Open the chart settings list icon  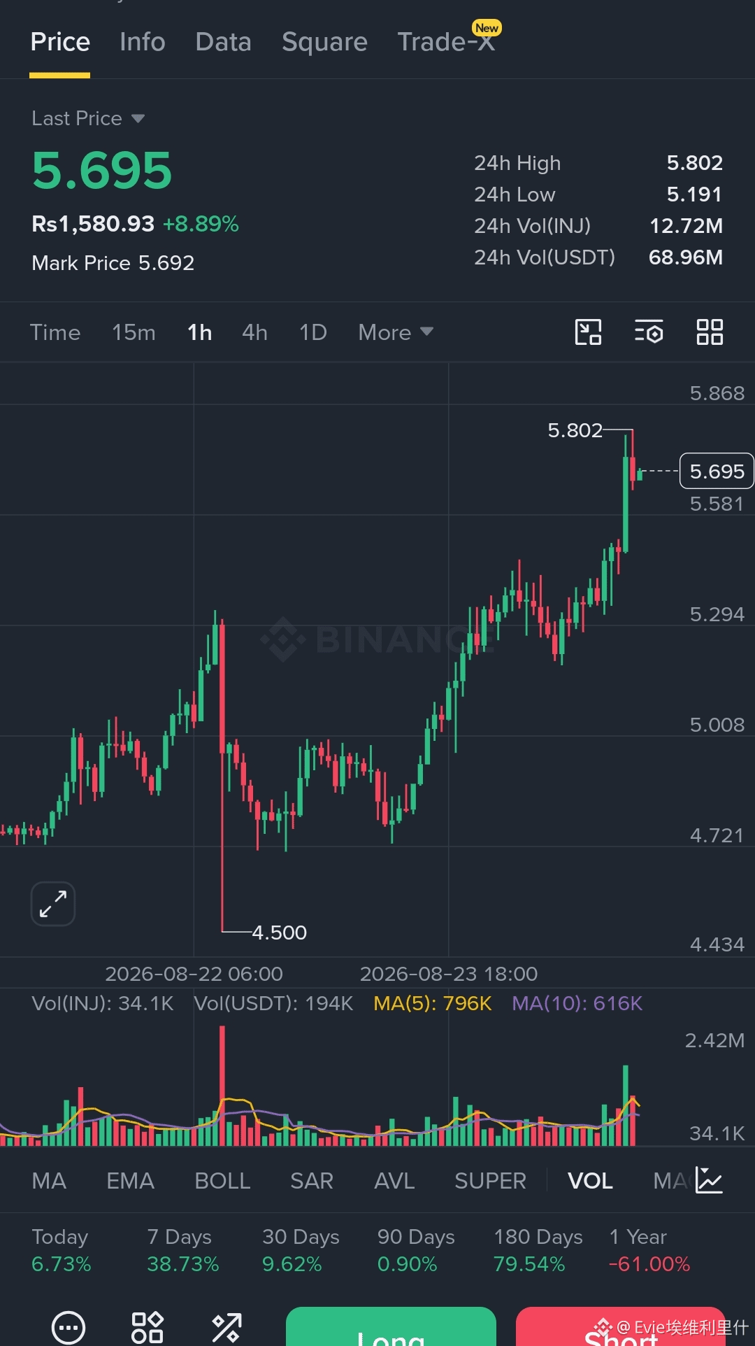click(649, 332)
